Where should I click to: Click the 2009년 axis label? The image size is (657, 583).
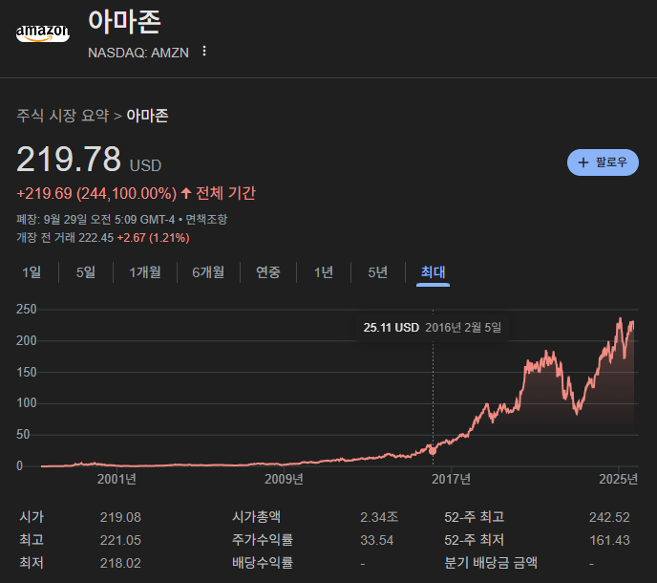point(284,479)
